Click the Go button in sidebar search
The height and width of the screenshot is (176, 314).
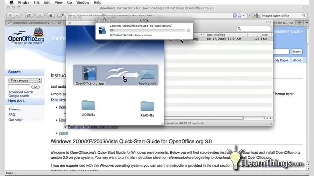35,87
